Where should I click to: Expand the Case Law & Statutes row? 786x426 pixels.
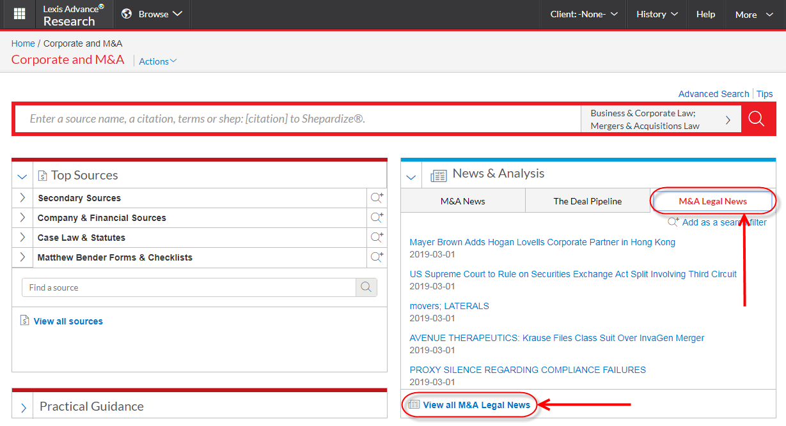22,238
